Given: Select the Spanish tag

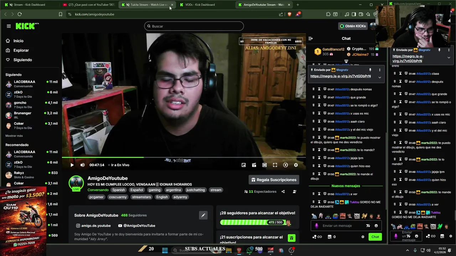Looking at the screenshot, I should (x=119, y=190).
